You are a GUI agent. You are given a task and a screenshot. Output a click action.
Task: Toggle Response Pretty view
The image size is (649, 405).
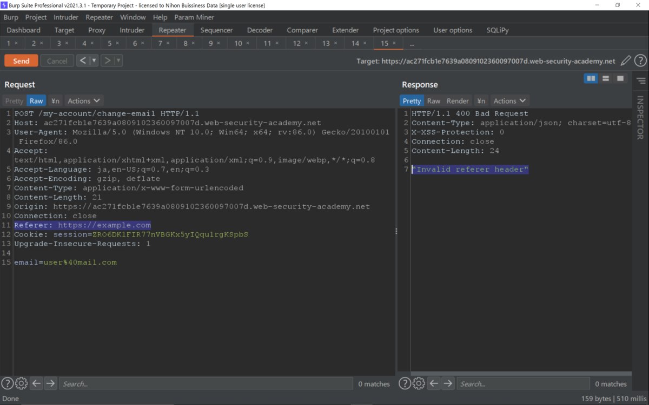pyautogui.click(x=412, y=100)
